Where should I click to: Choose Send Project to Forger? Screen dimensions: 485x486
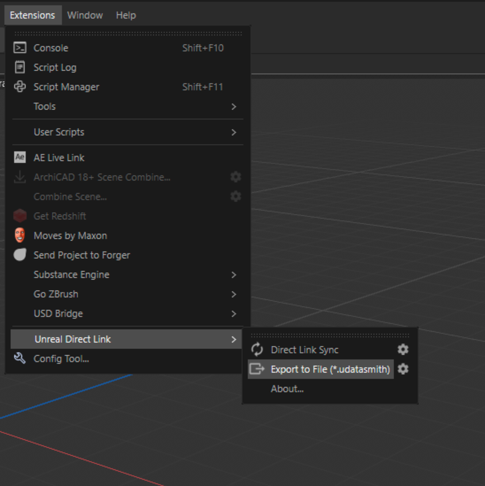[82, 255]
